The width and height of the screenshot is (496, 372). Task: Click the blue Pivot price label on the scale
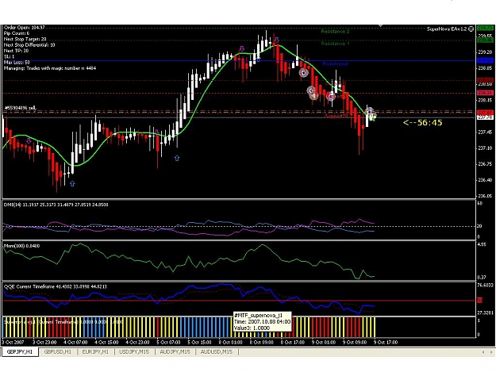[485, 60]
